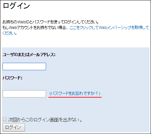Viewport: 151px width, 134px height.
Task: Click the word Web in Webアカウント
Action: (13, 28)
